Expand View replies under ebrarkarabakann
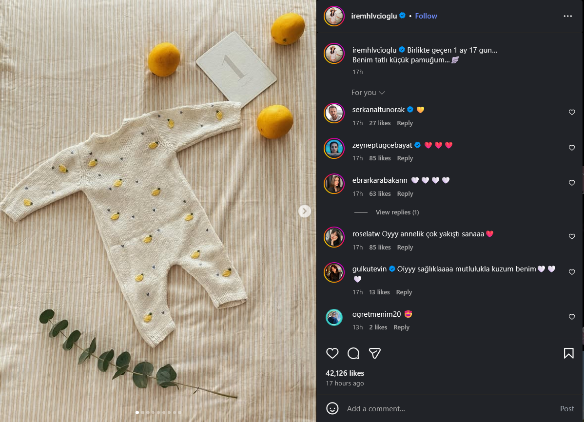The width and height of the screenshot is (584, 422). click(397, 212)
